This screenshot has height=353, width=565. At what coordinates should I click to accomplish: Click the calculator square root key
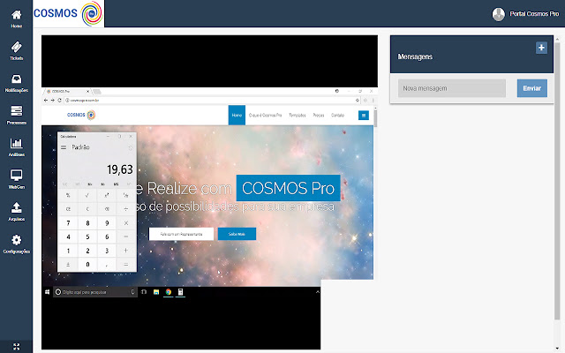pos(87,195)
